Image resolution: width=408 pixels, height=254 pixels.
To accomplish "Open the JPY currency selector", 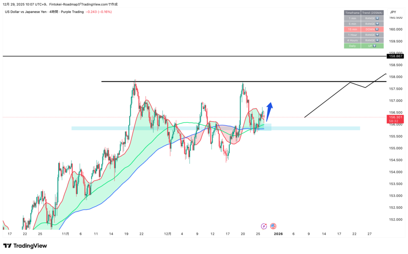I will tap(393, 12).
